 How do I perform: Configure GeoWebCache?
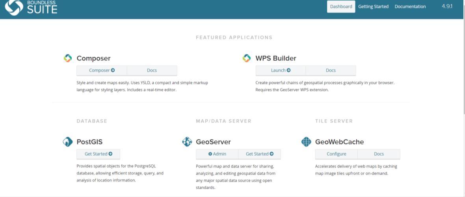point(336,154)
